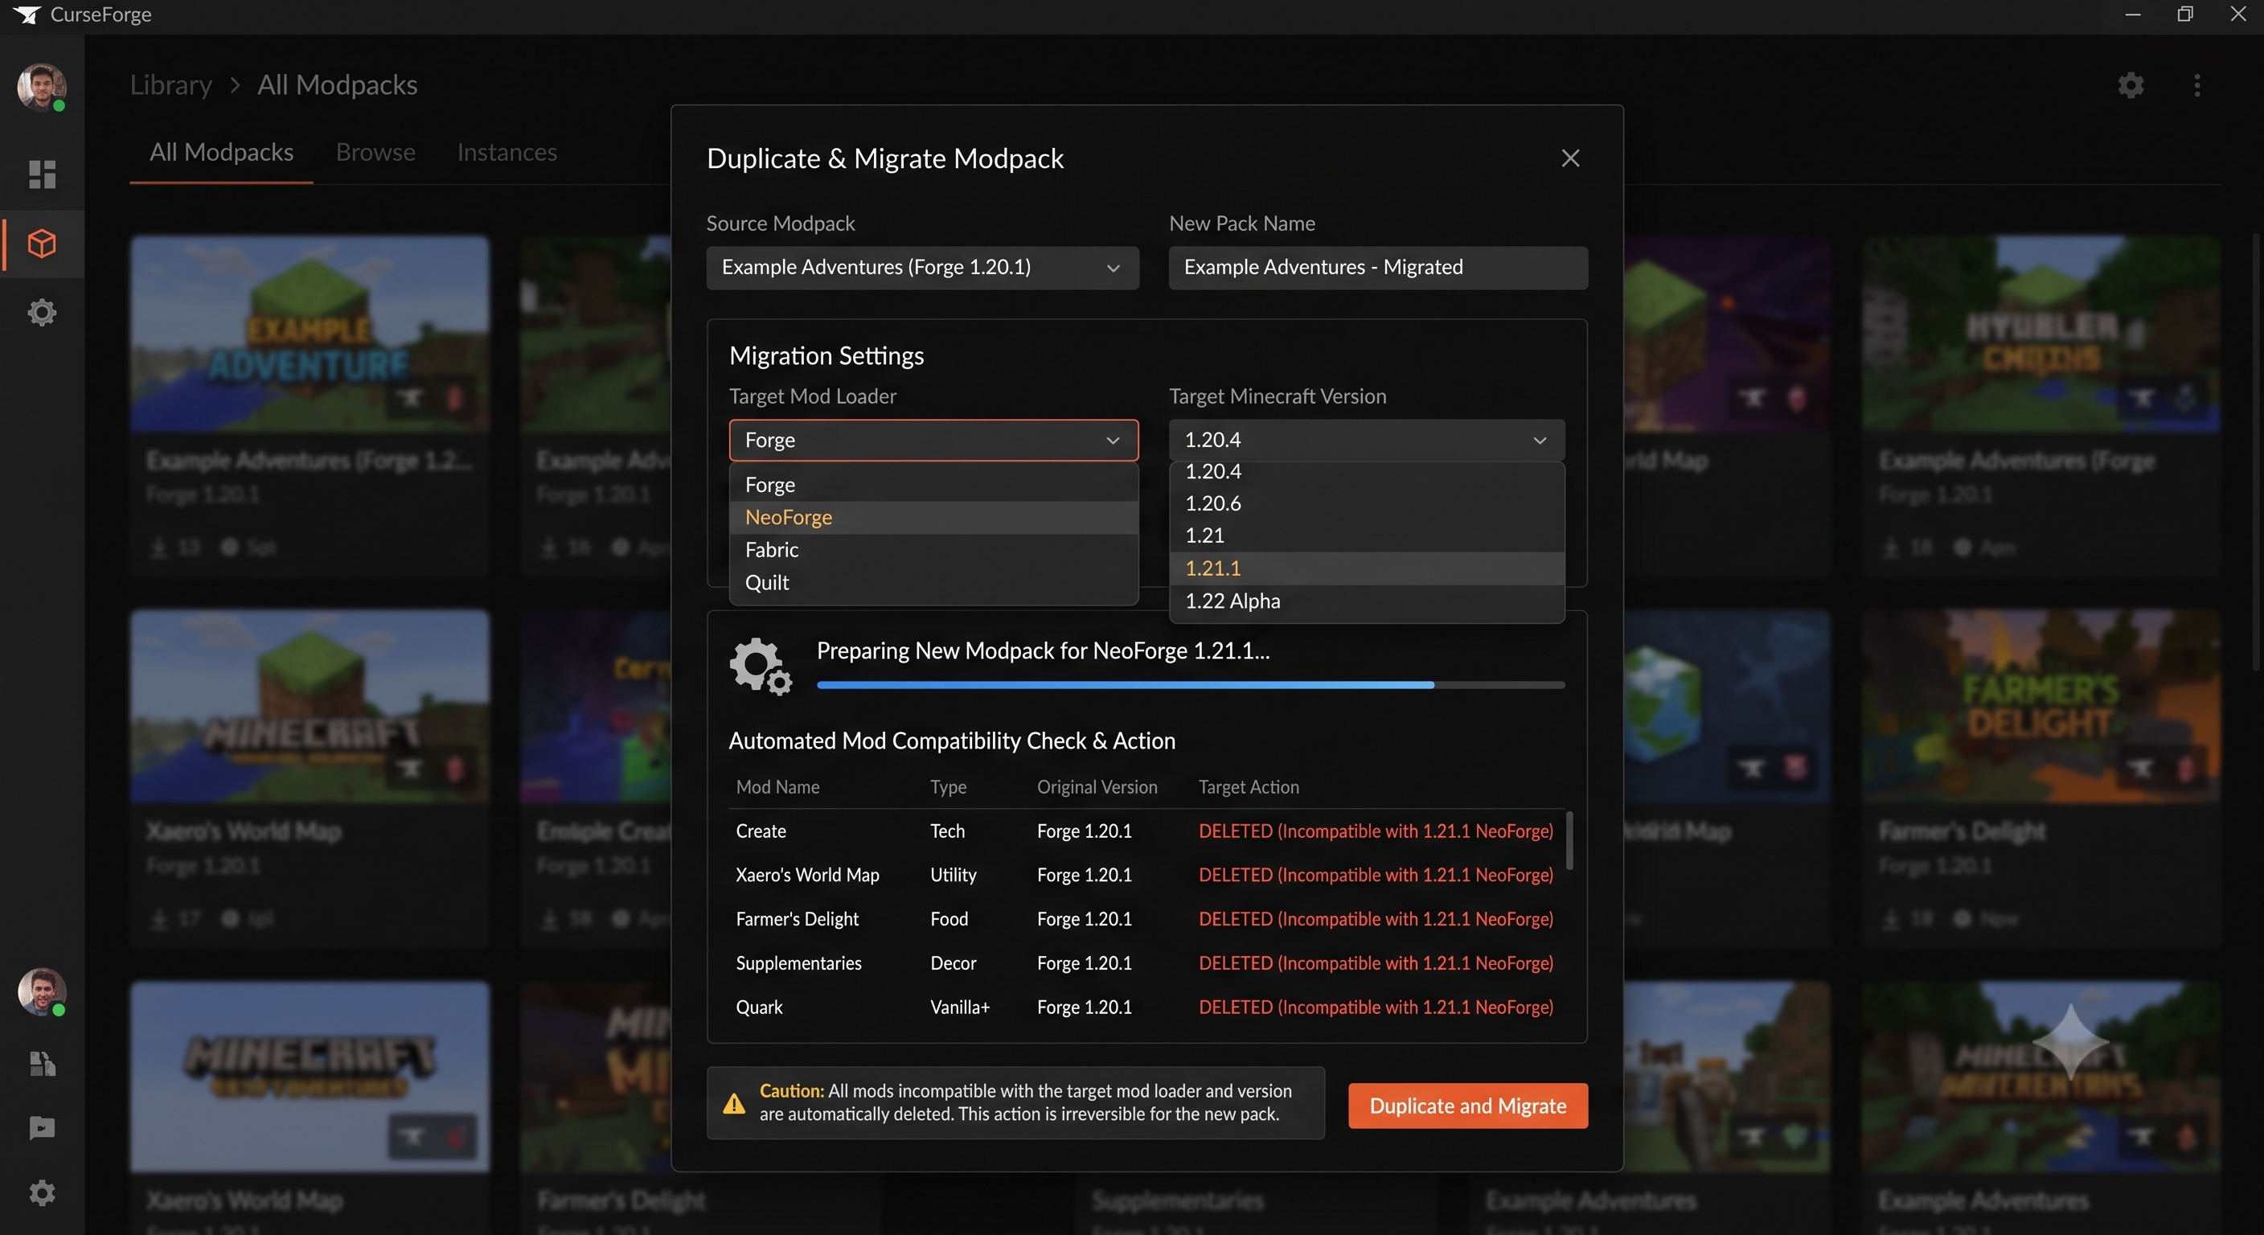Screen dimensions: 2264x1235
Task: Click the Mod Name column header
Action: point(777,788)
